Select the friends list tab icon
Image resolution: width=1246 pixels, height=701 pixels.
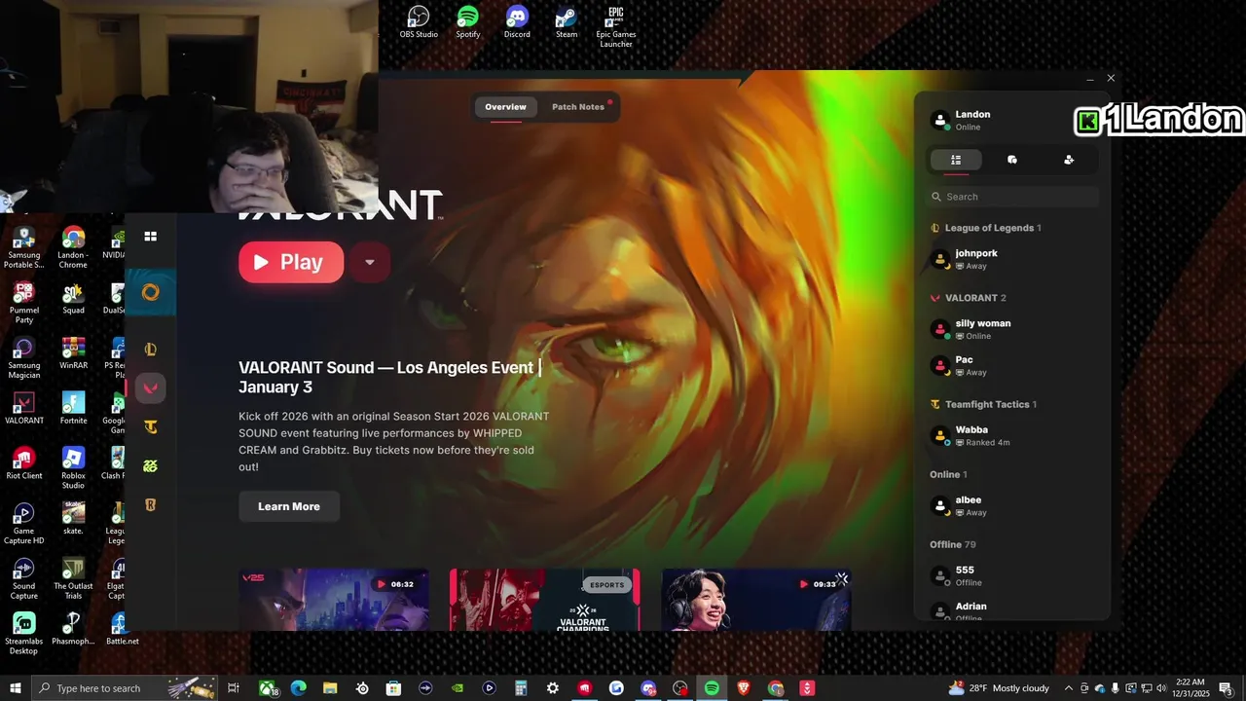click(x=956, y=160)
